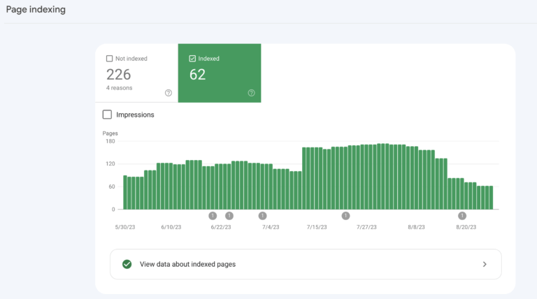Click the last bar in the chart
This screenshot has width=537, height=299.
pos(491,198)
